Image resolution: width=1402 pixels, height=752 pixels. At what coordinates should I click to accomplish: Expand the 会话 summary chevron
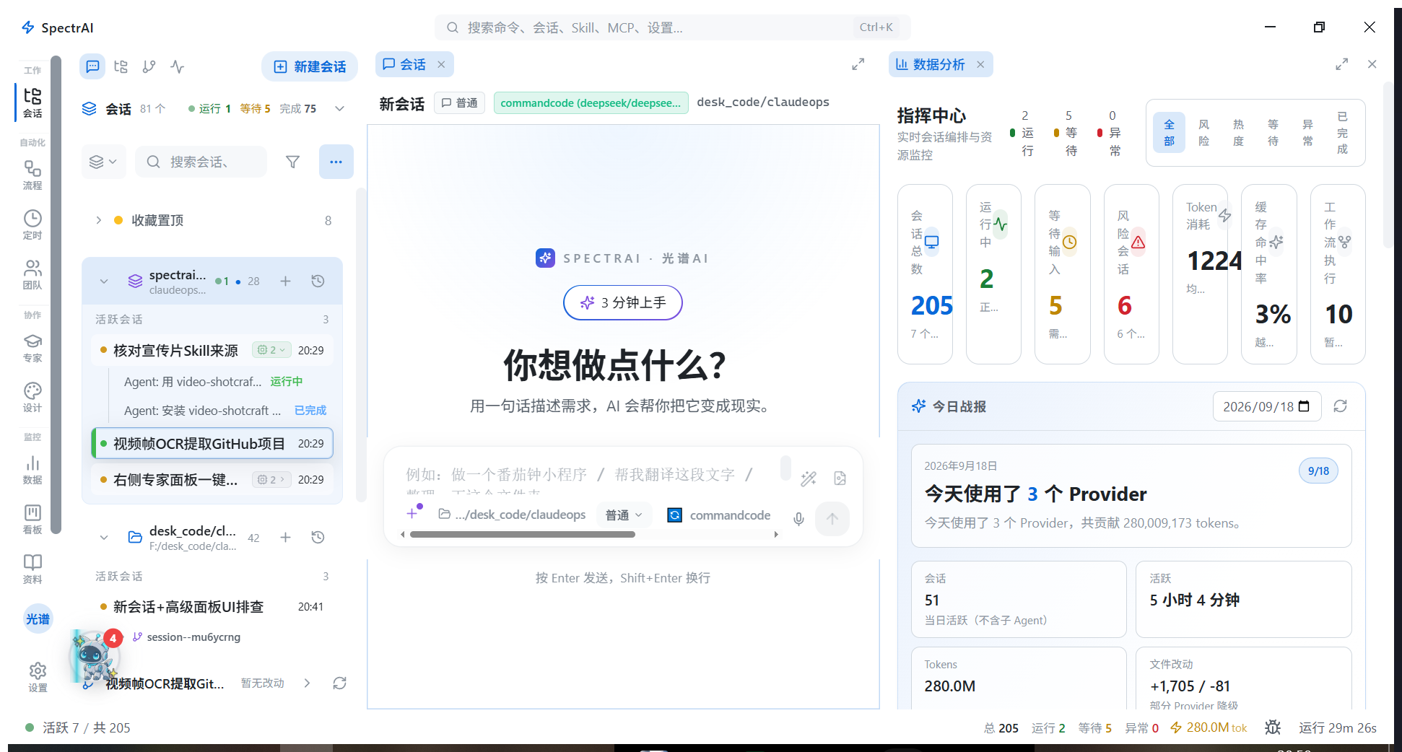339,108
